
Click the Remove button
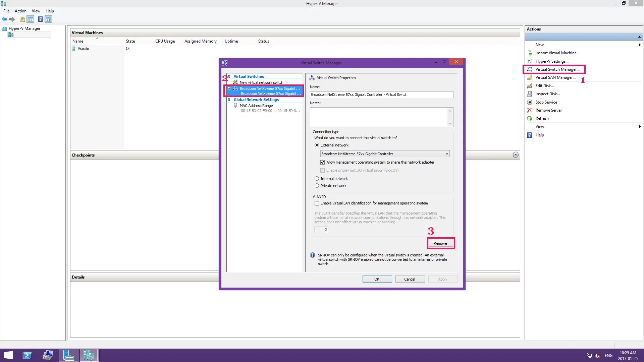[x=440, y=243]
